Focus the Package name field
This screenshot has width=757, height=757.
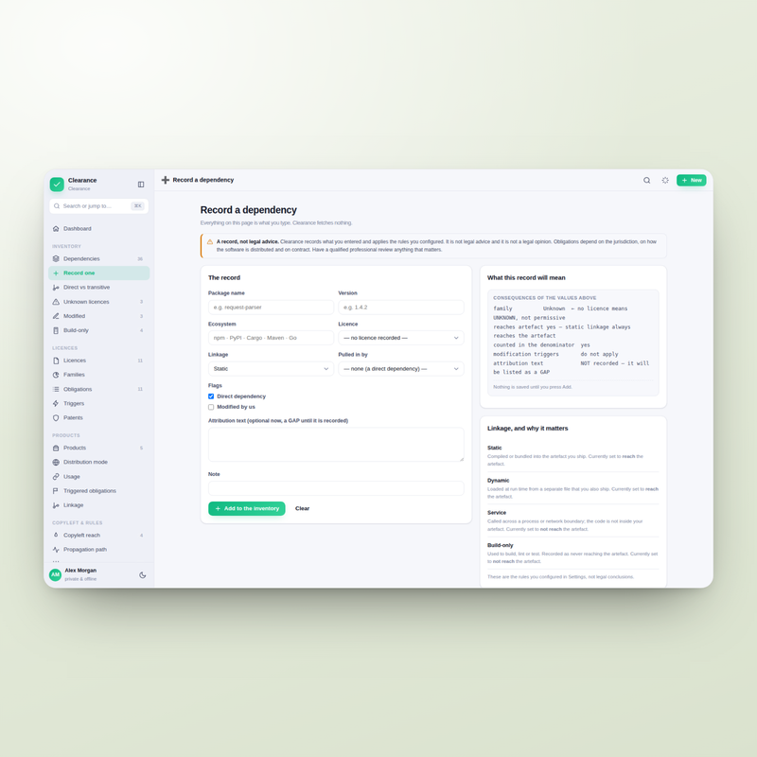[x=271, y=308]
